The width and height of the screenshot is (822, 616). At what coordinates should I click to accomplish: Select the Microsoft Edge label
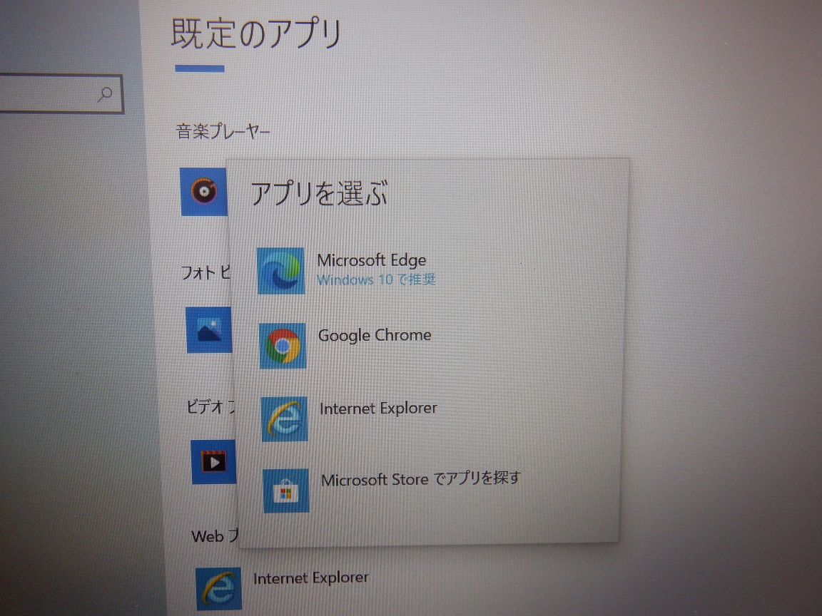click(372, 260)
